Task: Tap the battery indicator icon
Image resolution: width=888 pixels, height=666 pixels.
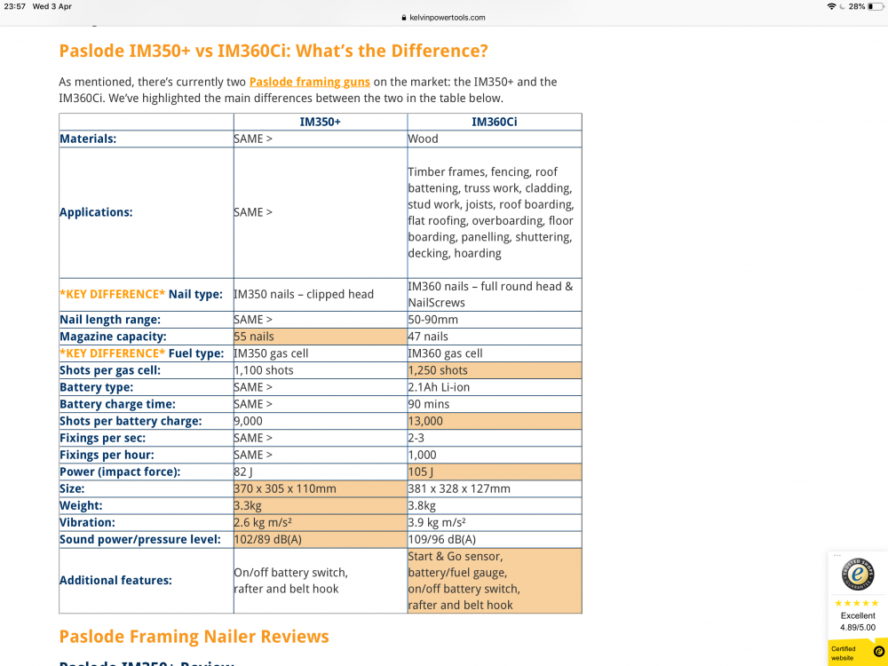Action: coord(876,6)
